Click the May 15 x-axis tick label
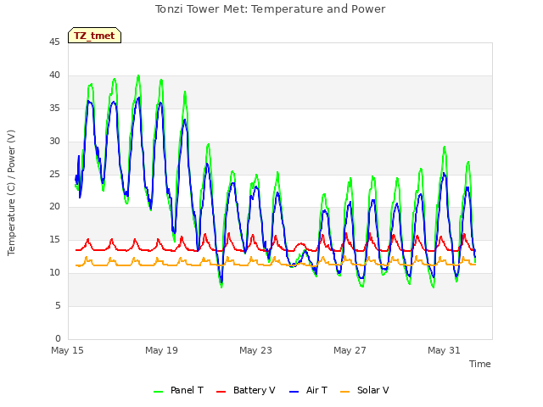The image size is (543, 407). coord(67,350)
